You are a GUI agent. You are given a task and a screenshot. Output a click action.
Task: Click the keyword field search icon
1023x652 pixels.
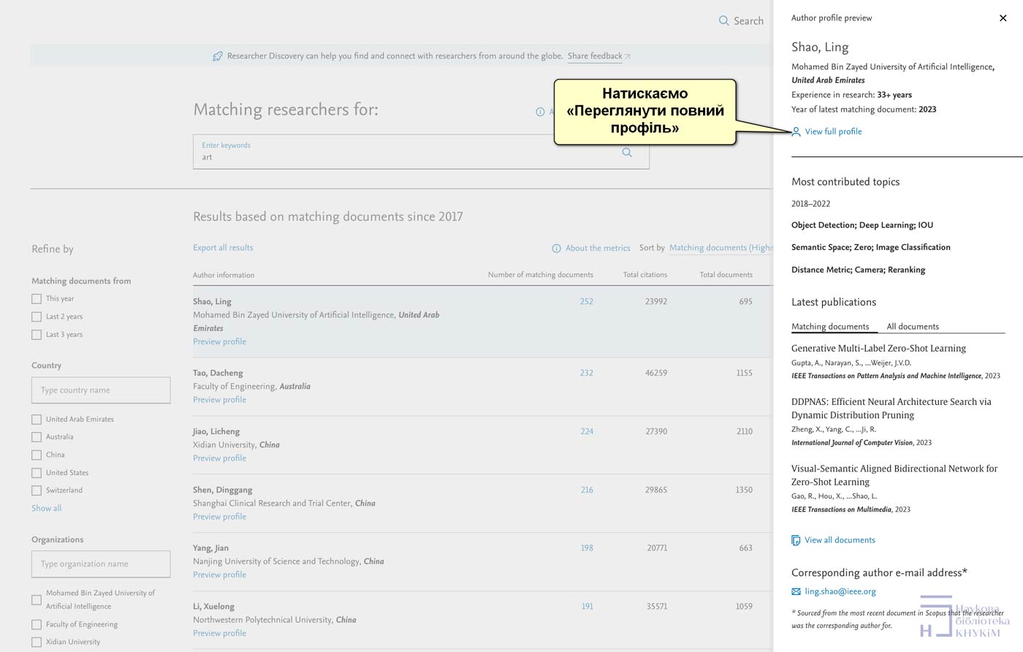click(x=627, y=153)
